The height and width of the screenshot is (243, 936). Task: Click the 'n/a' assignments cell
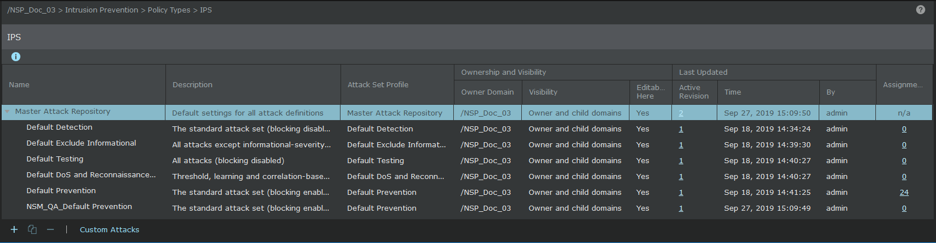click(904, 113)
